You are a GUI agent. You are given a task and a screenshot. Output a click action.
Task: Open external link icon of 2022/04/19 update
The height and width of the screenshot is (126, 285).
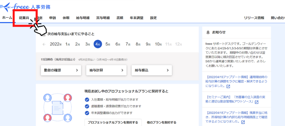[228, 86]
